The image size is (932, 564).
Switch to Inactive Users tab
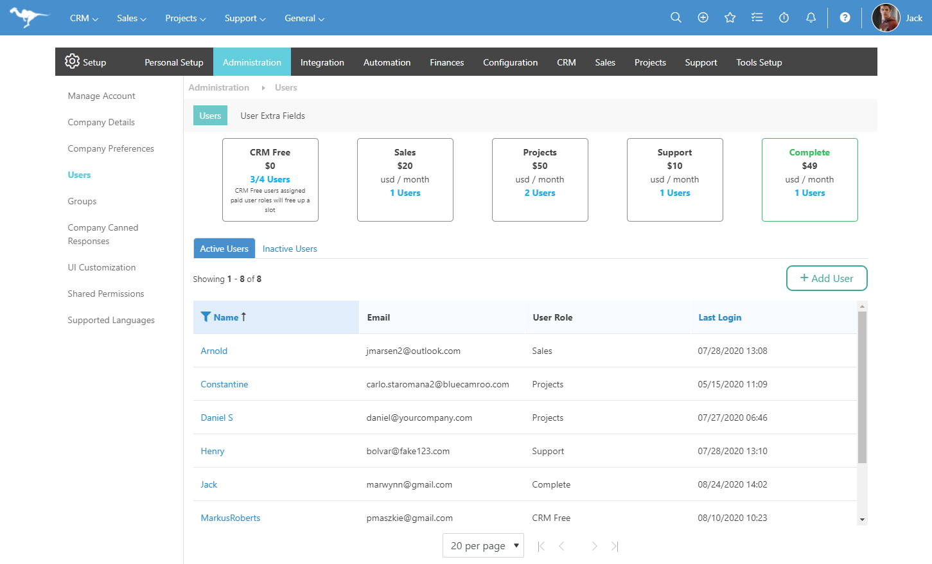click(290, 249)
